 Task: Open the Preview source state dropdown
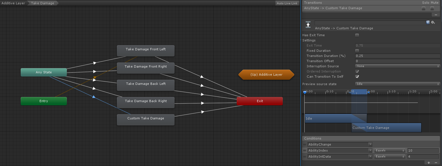pyautogui.click(x=397, y=84)
